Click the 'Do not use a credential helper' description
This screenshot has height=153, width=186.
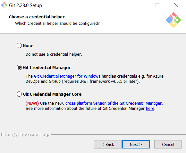pos(54,54)
